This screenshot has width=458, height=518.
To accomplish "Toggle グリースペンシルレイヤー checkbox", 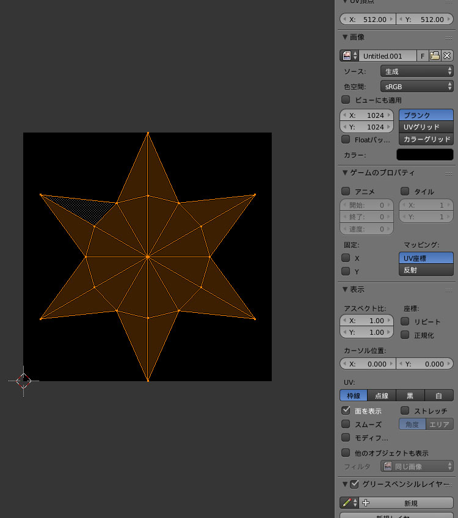I will (x=355, y=484).
